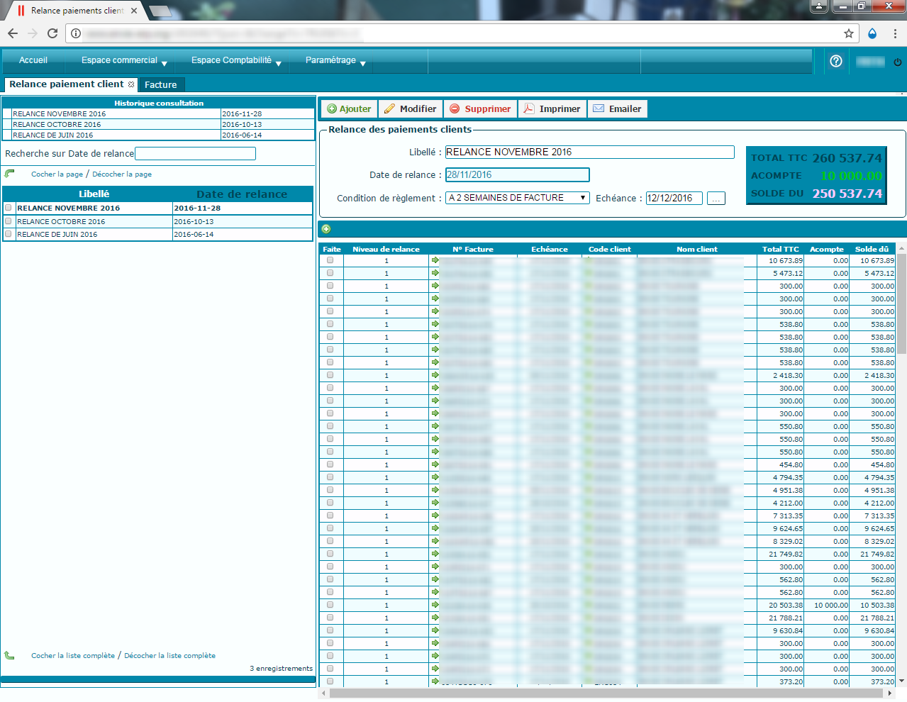Click the Libellé text field
The width and height of the screenshot is (907, 702).
[589, 152]
